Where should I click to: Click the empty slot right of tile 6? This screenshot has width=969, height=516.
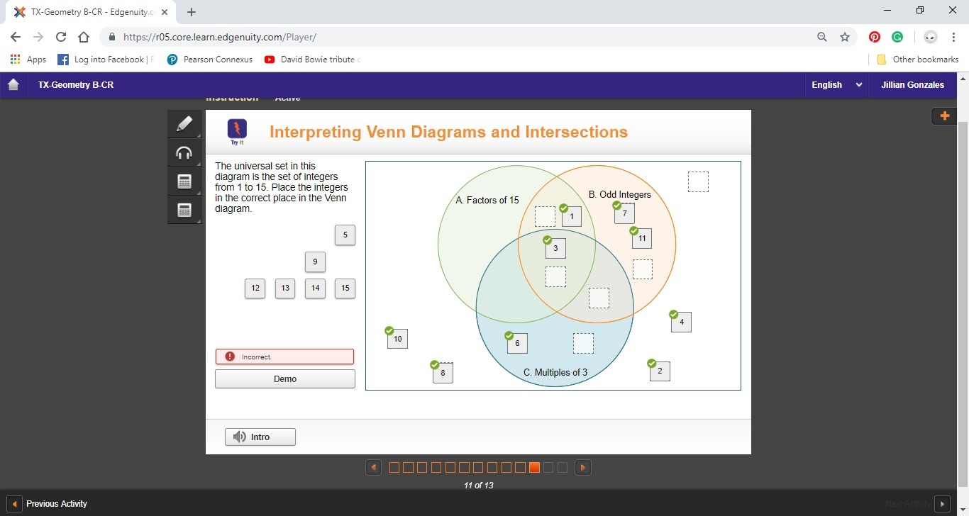coord(583,344)
